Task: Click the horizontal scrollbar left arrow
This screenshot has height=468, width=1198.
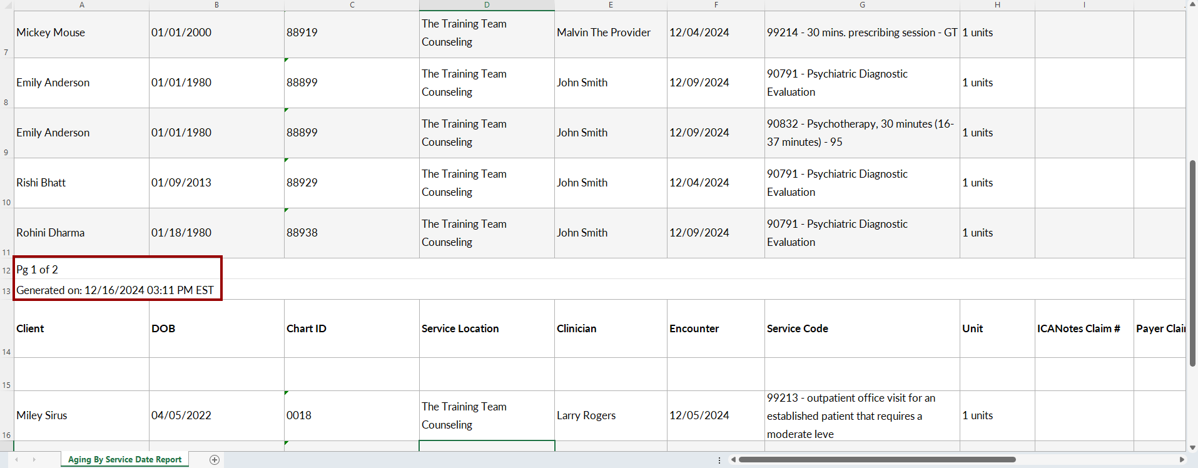Action: [x=733, y=460]
